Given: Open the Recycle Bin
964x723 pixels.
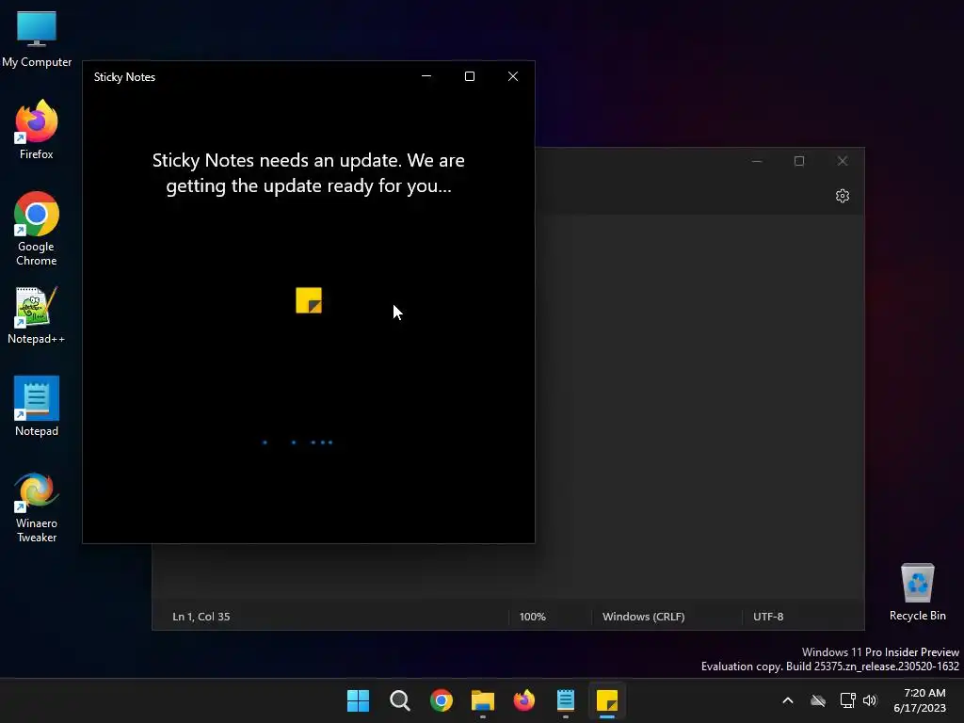Looking at the screenshot, I should pos(917,592).
